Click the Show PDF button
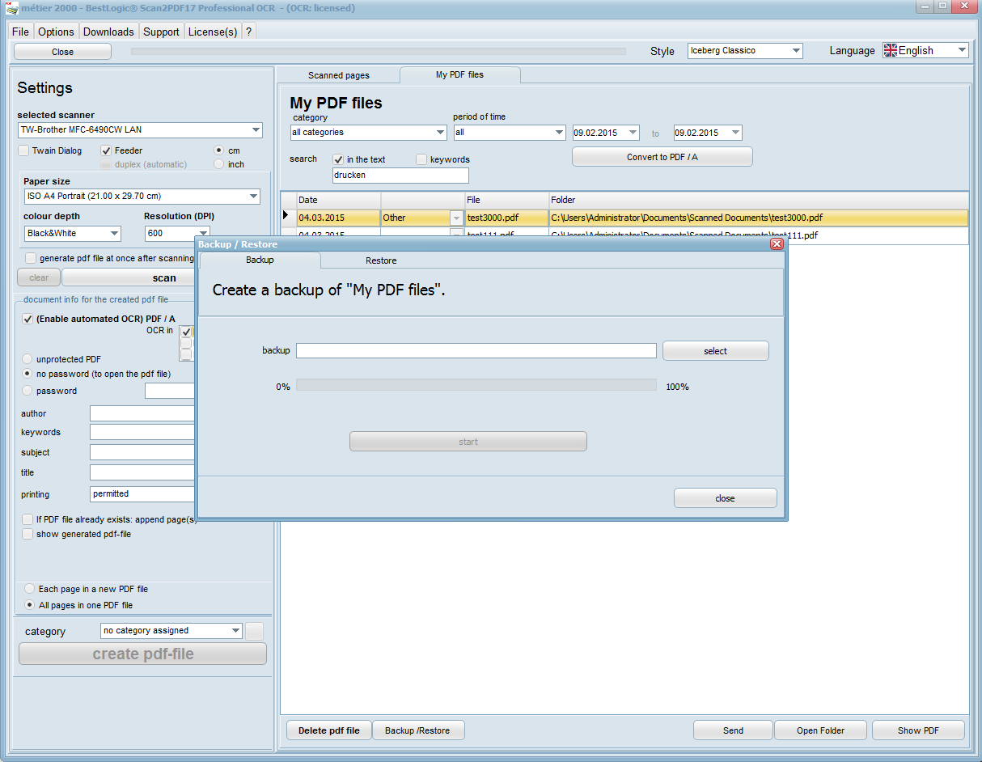The height and width of the screenshot is (762, 982). tap(918, 730)
